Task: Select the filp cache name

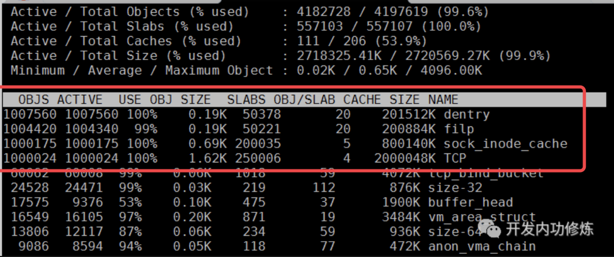Action: click(458, 130)
